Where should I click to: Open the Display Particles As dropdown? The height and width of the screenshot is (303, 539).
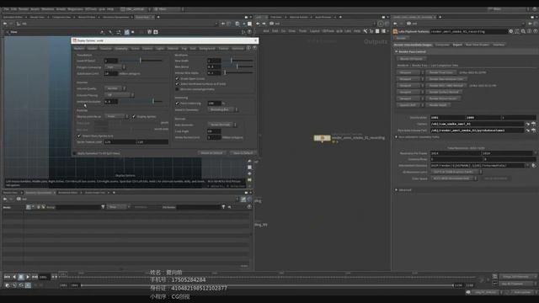click(116, 116)
